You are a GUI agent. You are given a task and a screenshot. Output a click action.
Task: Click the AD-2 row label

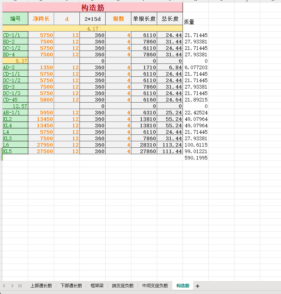[x=15, y=67]
